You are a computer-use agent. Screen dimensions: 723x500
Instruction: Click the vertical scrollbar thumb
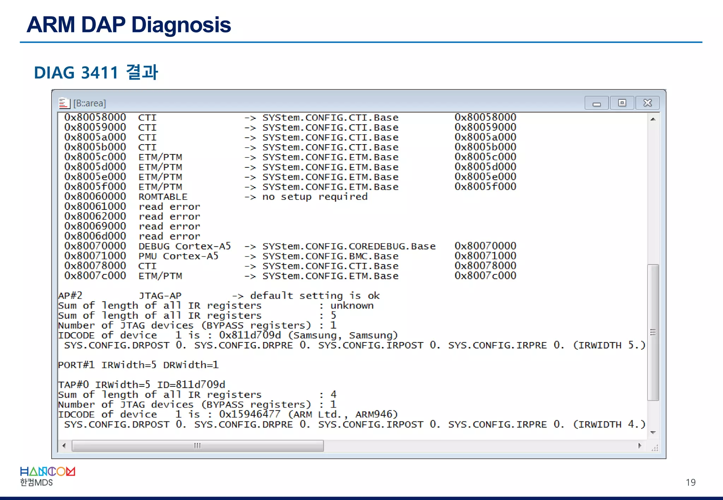pos(653,332)
